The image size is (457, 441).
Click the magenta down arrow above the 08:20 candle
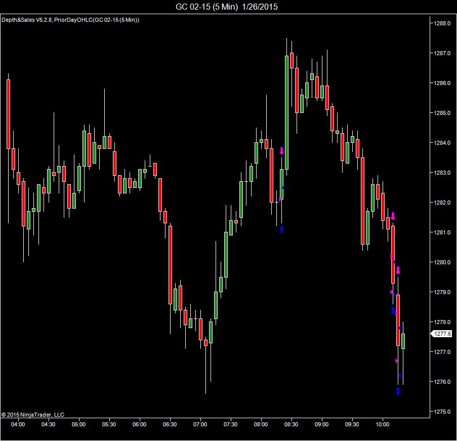[281, 151]
